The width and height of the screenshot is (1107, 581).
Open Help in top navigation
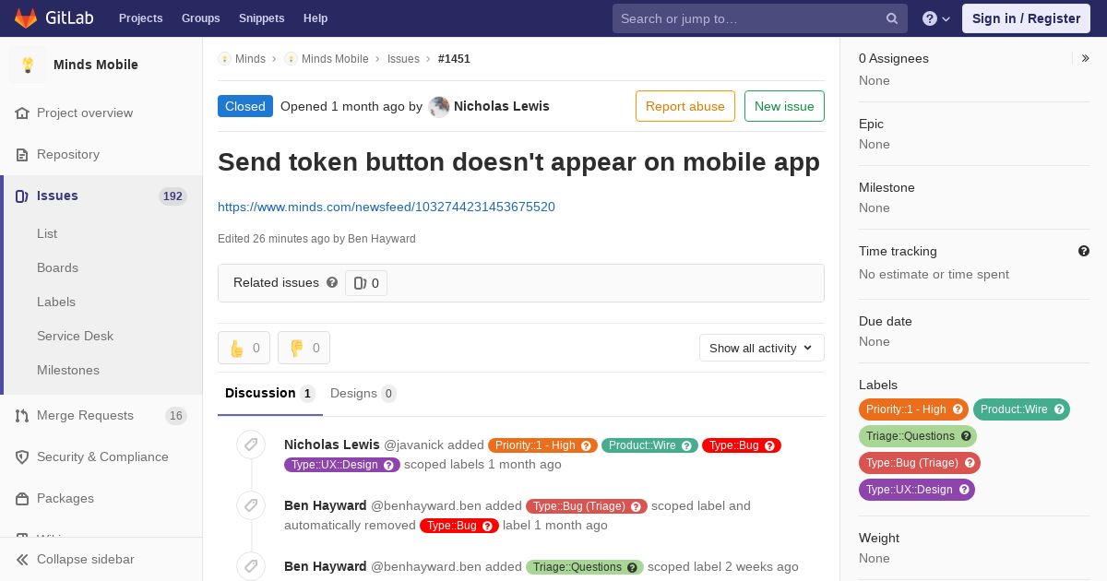315,18
